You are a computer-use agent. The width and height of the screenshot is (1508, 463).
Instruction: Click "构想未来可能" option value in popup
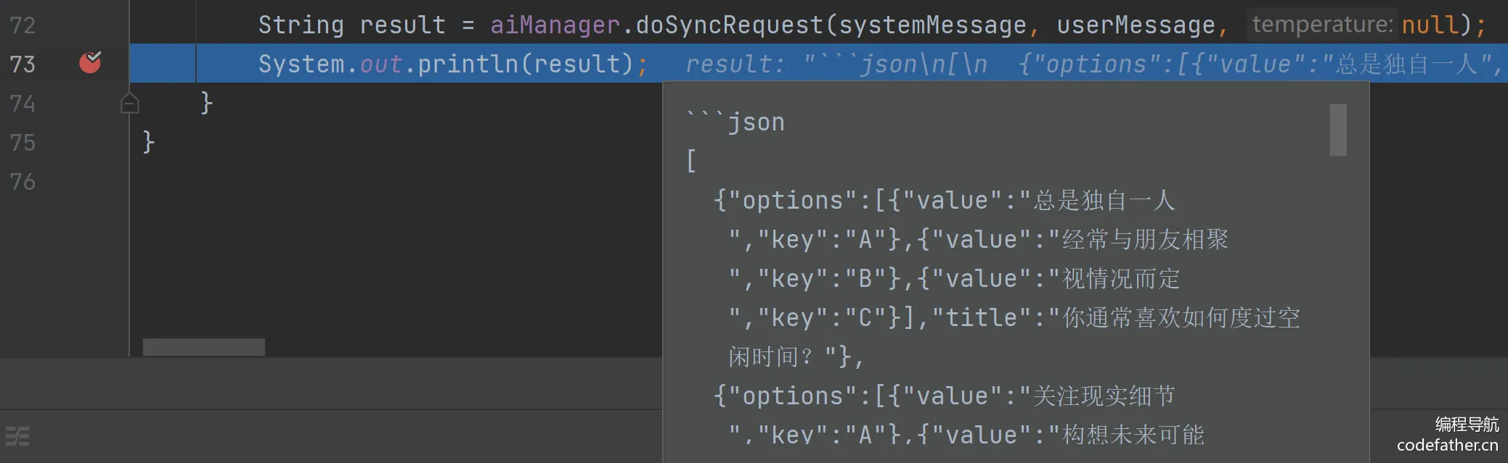click(x=1133, y=435)
